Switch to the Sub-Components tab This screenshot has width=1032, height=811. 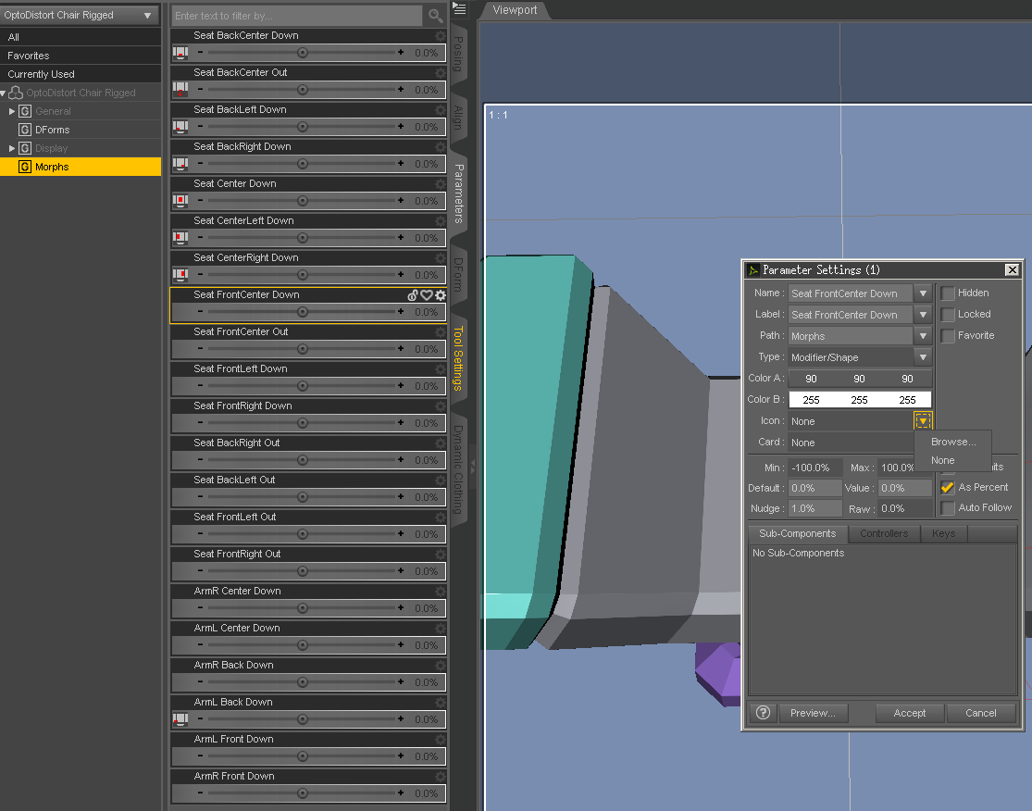(x=797, y=533)
